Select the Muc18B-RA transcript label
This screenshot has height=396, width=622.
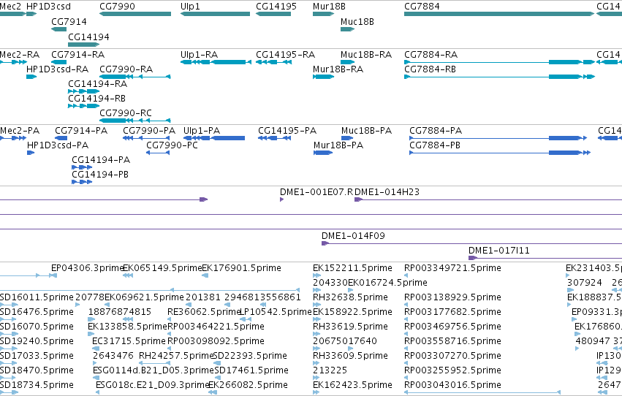coord(366,54)
